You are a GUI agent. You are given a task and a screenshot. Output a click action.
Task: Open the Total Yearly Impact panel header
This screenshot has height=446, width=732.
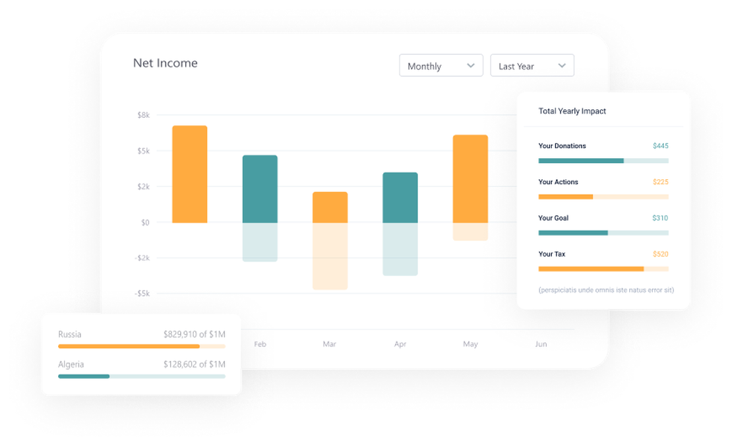tap(571, 111)
